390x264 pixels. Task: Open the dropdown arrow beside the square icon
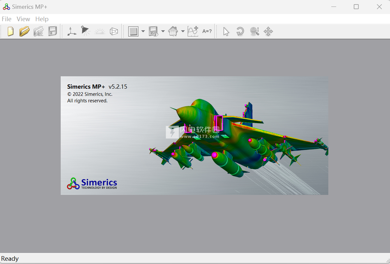tap(143, 31)
